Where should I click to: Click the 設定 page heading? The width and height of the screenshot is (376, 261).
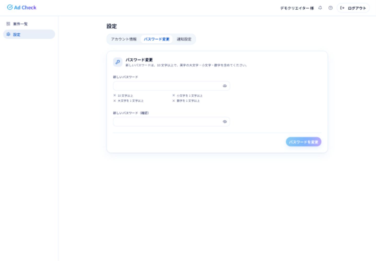(112, 26)
